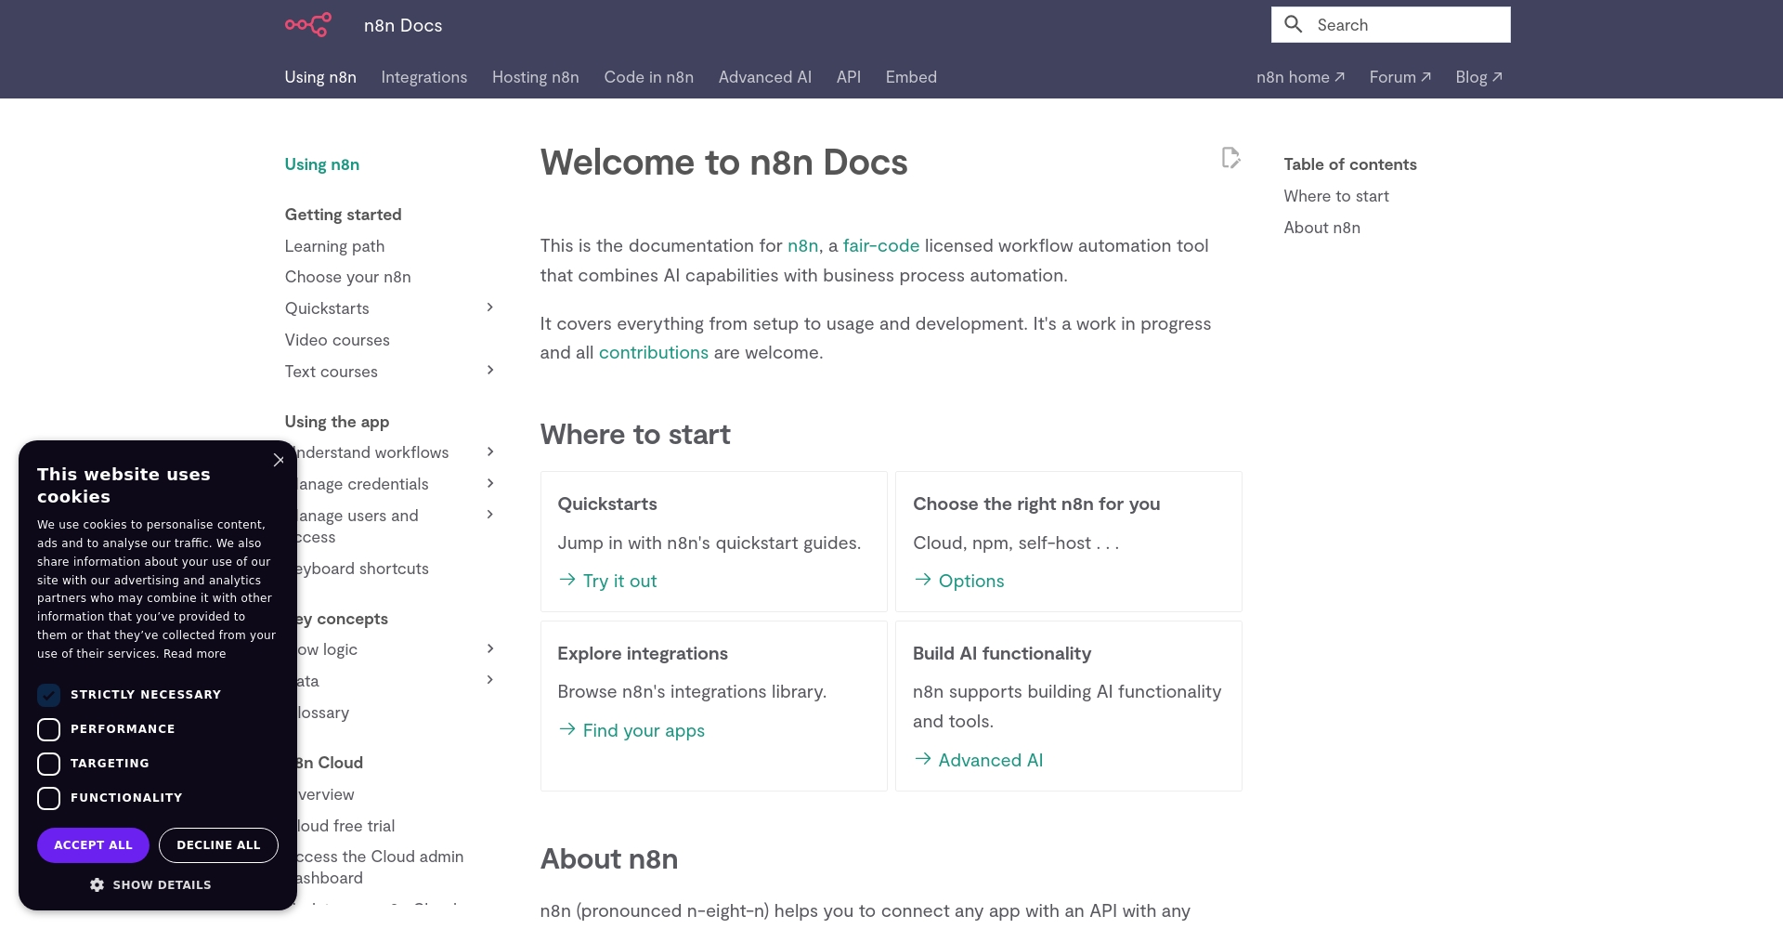1783x929 pixels.
Task: Open Cloud free trial in sidebar
Action: pos(345,826)
